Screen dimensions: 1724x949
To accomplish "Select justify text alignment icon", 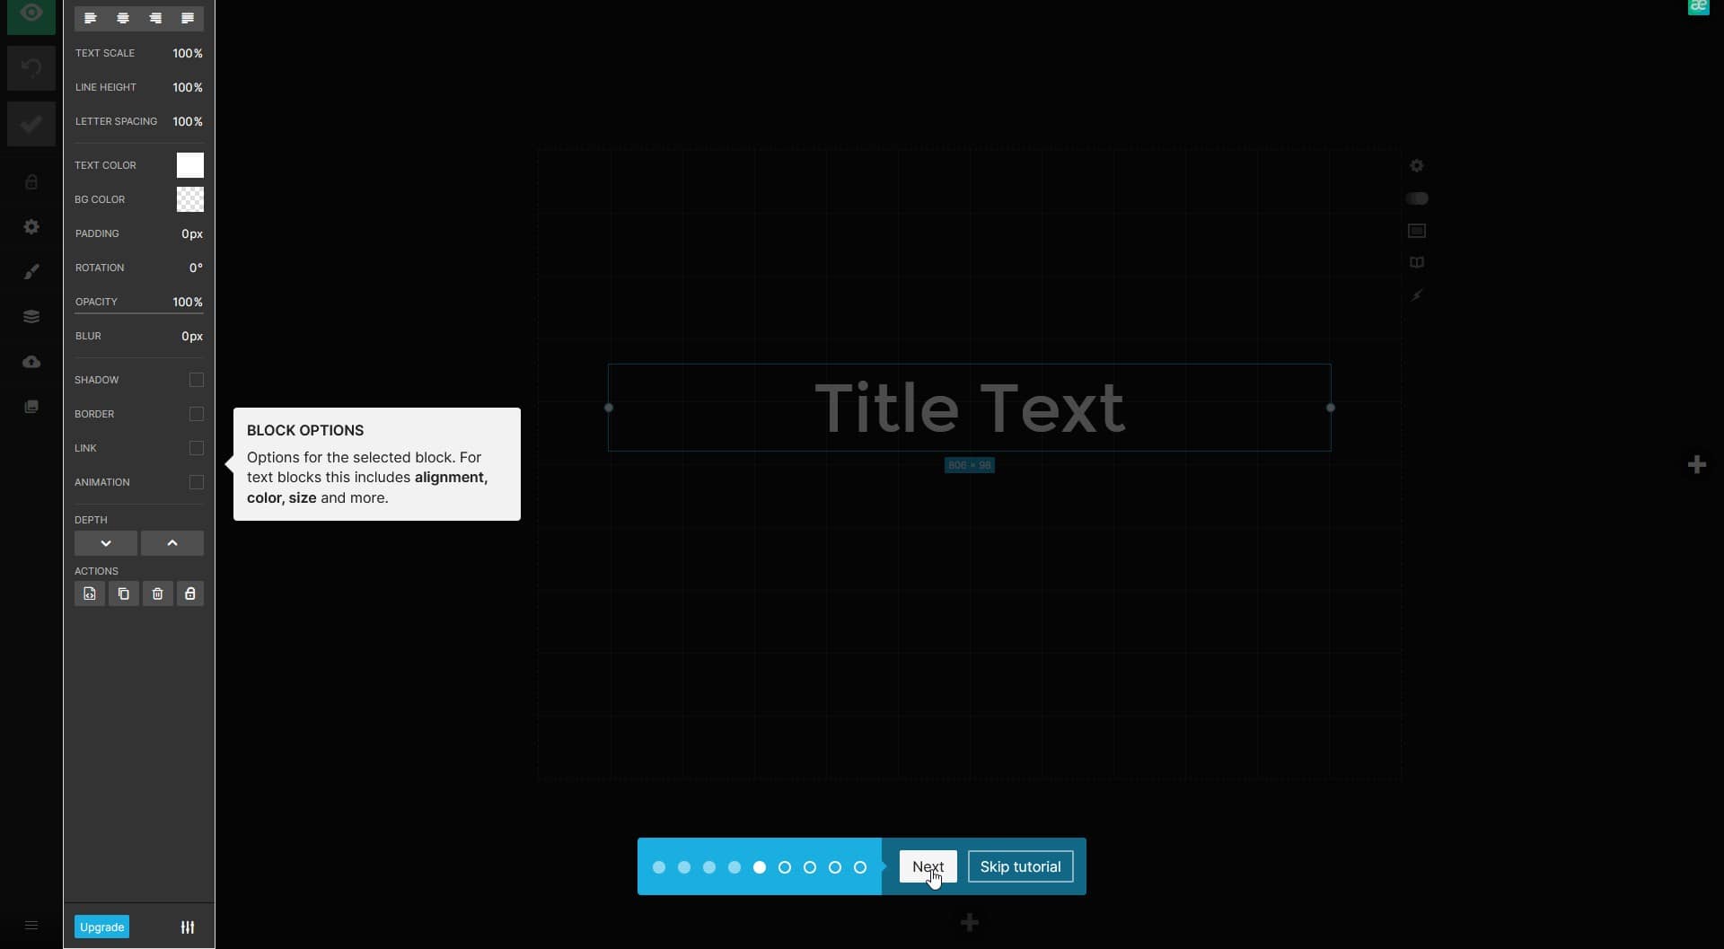I will (x=188, y=18).
